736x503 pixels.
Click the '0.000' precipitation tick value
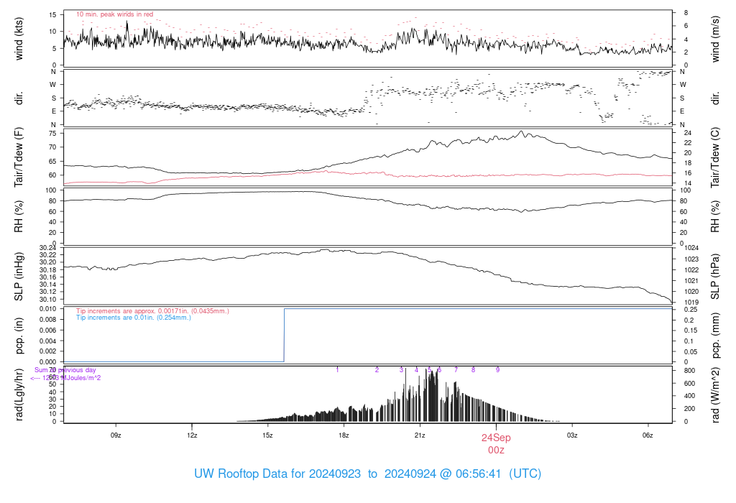(x=48, y=362)
